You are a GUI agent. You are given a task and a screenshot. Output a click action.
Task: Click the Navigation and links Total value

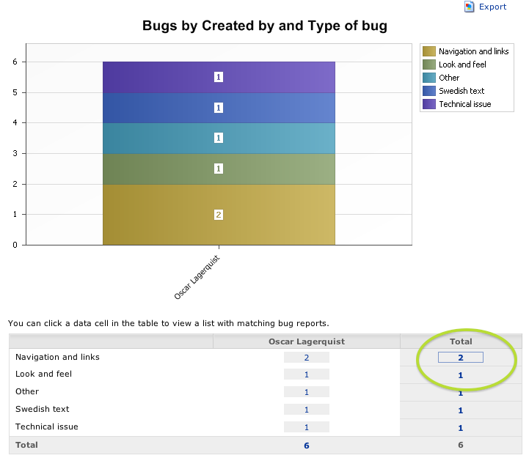click(461, 358)
